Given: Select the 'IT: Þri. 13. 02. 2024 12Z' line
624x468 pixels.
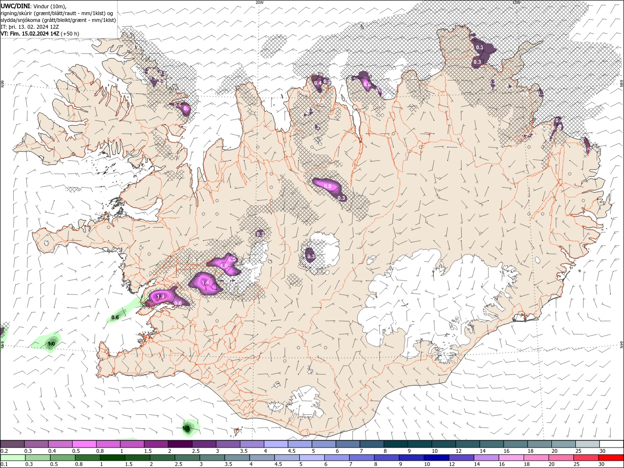Looking at the screenshot, I should (30, 27).
